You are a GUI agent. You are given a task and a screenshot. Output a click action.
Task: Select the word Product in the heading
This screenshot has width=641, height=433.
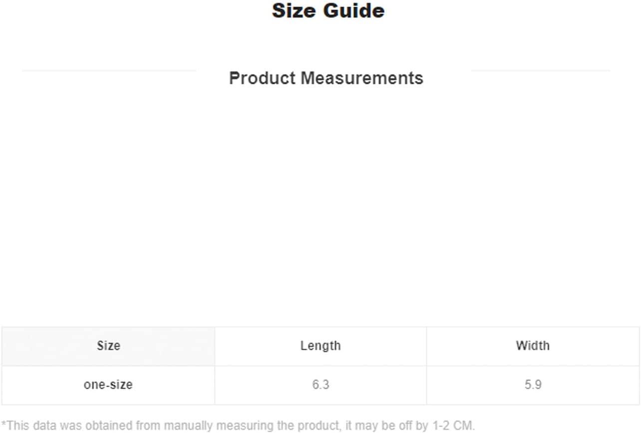(x=263, y=78)
